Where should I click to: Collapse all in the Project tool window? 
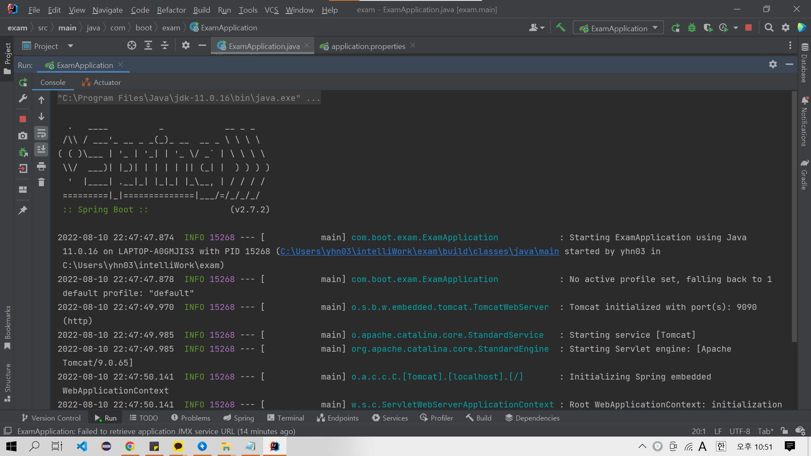165,46
